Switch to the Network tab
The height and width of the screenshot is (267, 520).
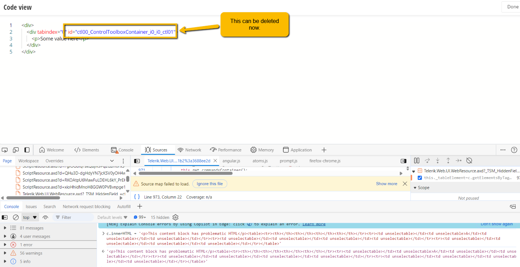190,150
